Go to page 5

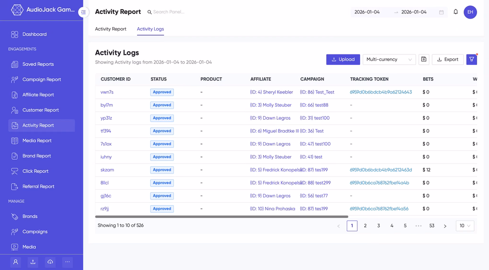click(405, 226)
